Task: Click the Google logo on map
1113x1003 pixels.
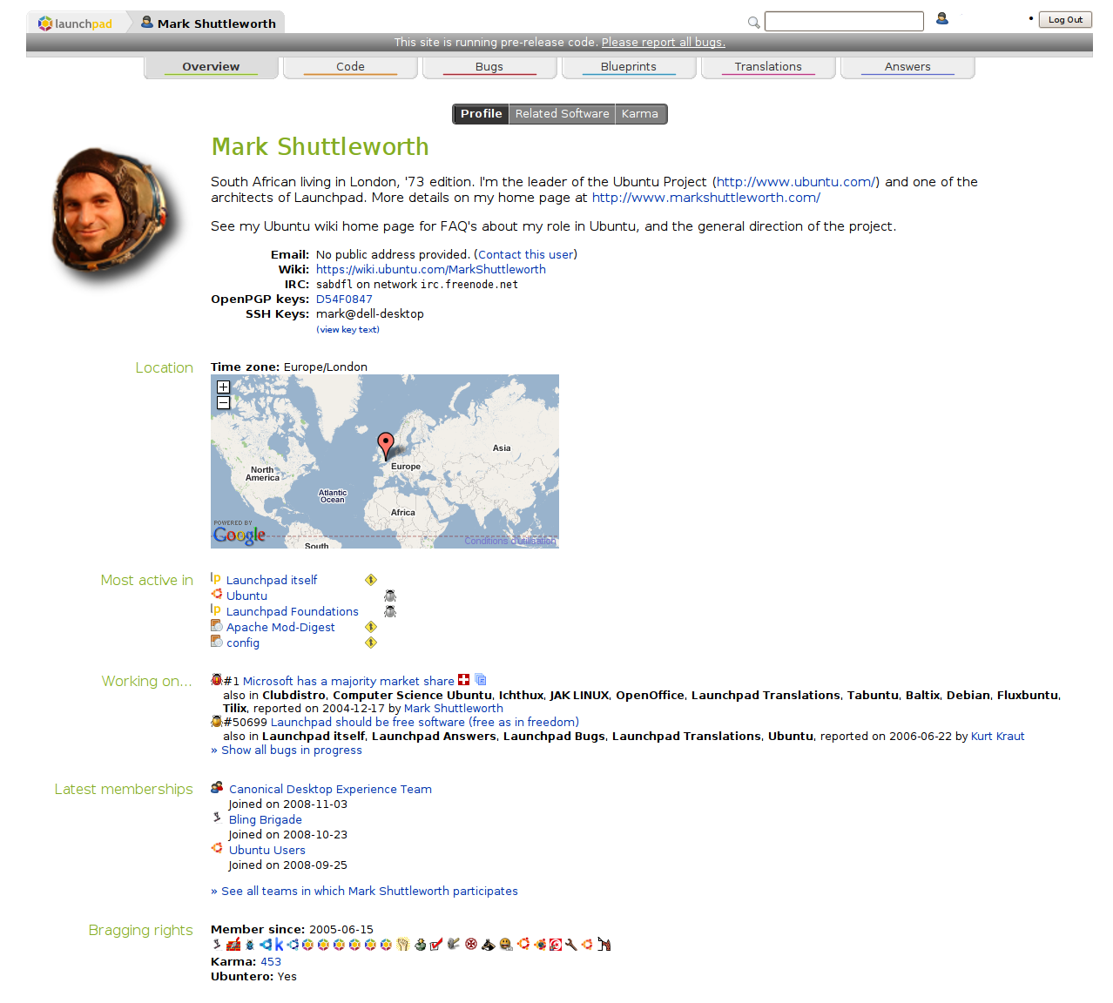Action: (x=239, y=535)
